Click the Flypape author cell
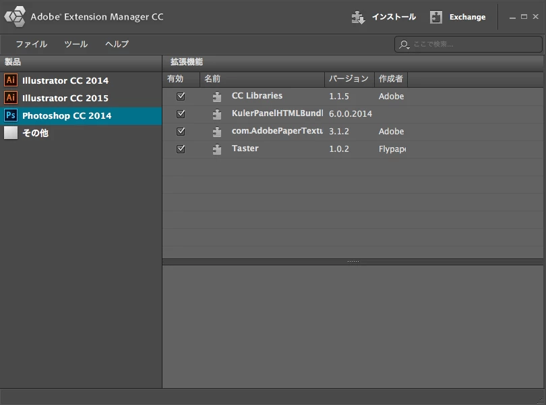The width and height of the screenshot is (546, 405). (392, 149)
